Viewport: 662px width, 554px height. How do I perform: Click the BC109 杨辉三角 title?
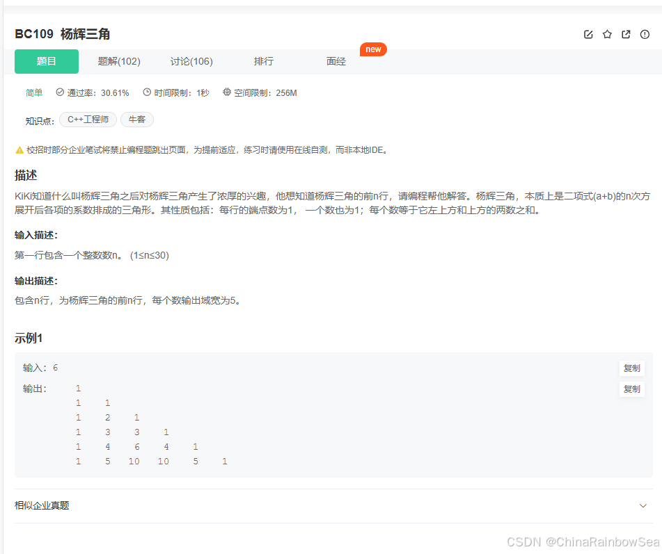point(63,34)
